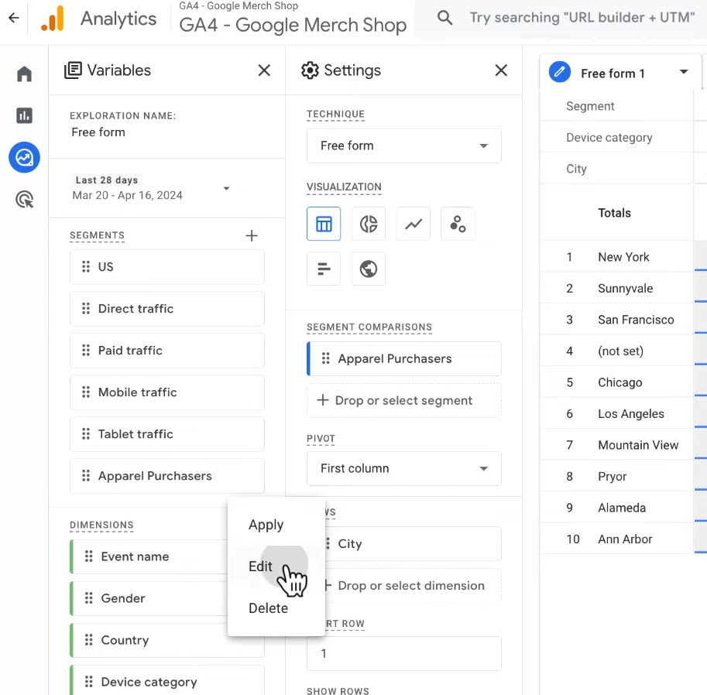Add a new segment with plus icon
Viewport: 707px width, 695px height.
[252, 235]
